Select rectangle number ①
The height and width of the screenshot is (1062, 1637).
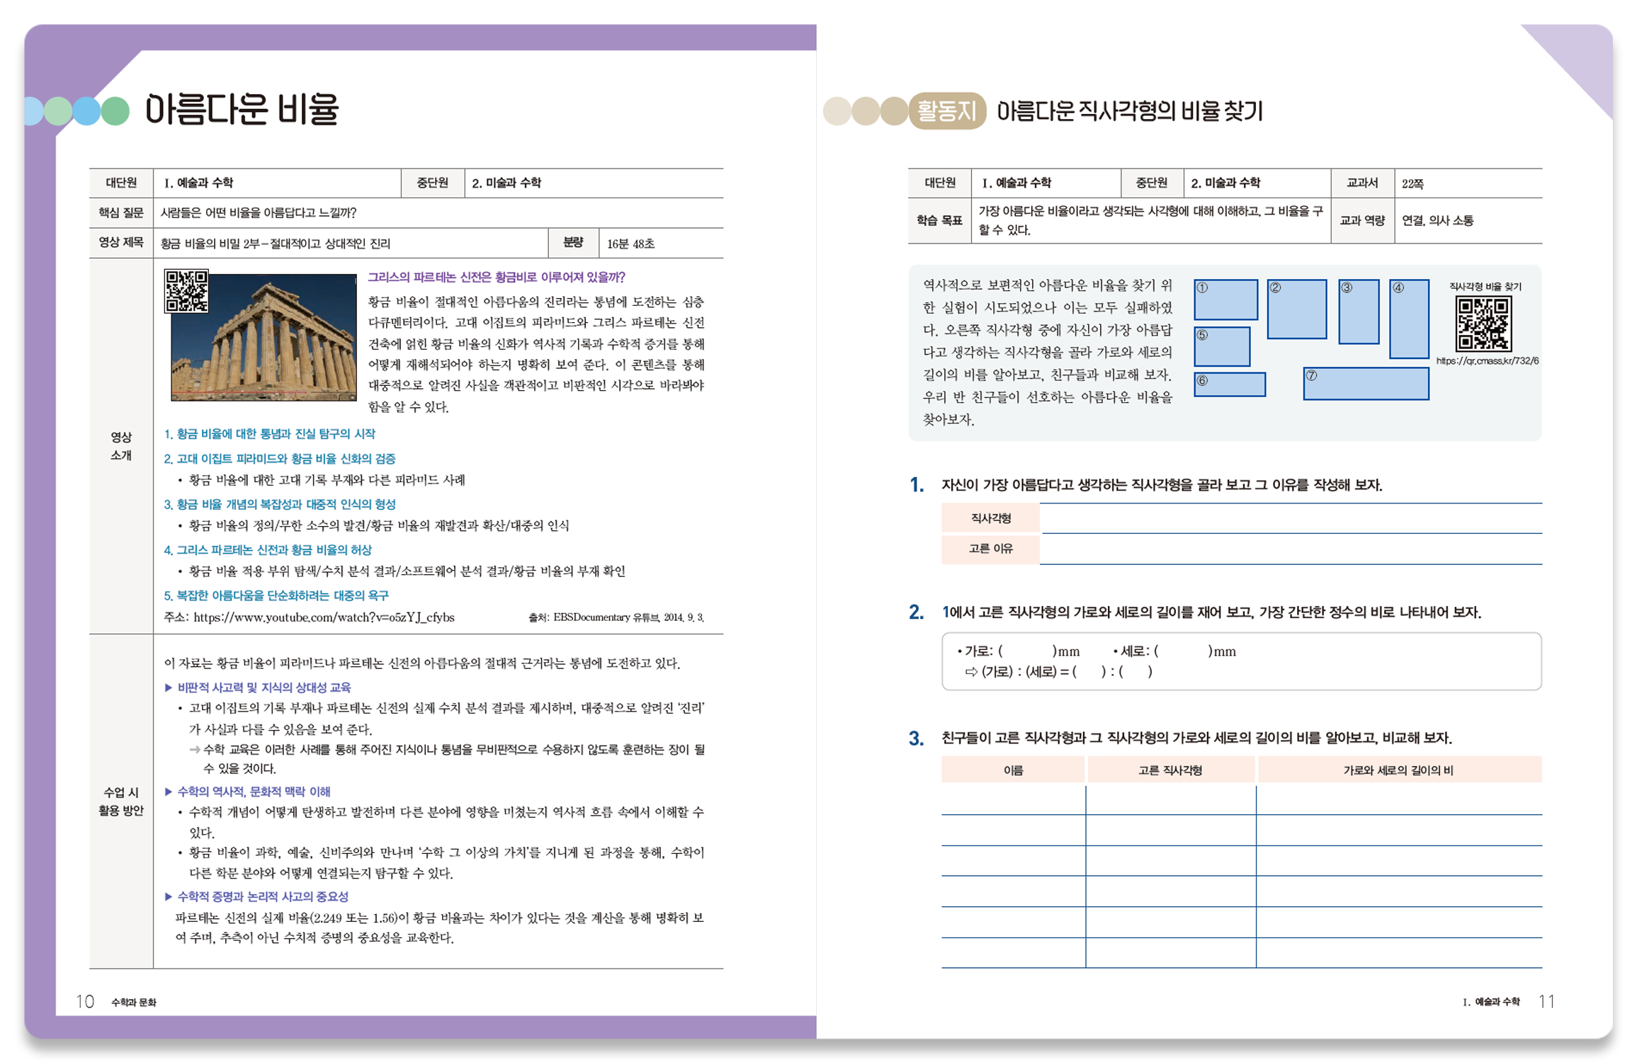pos(1225,300)
